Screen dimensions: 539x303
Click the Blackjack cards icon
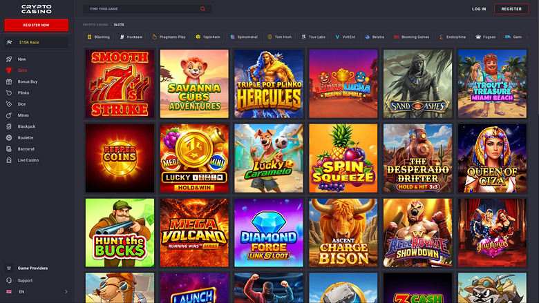coord(9,126)
